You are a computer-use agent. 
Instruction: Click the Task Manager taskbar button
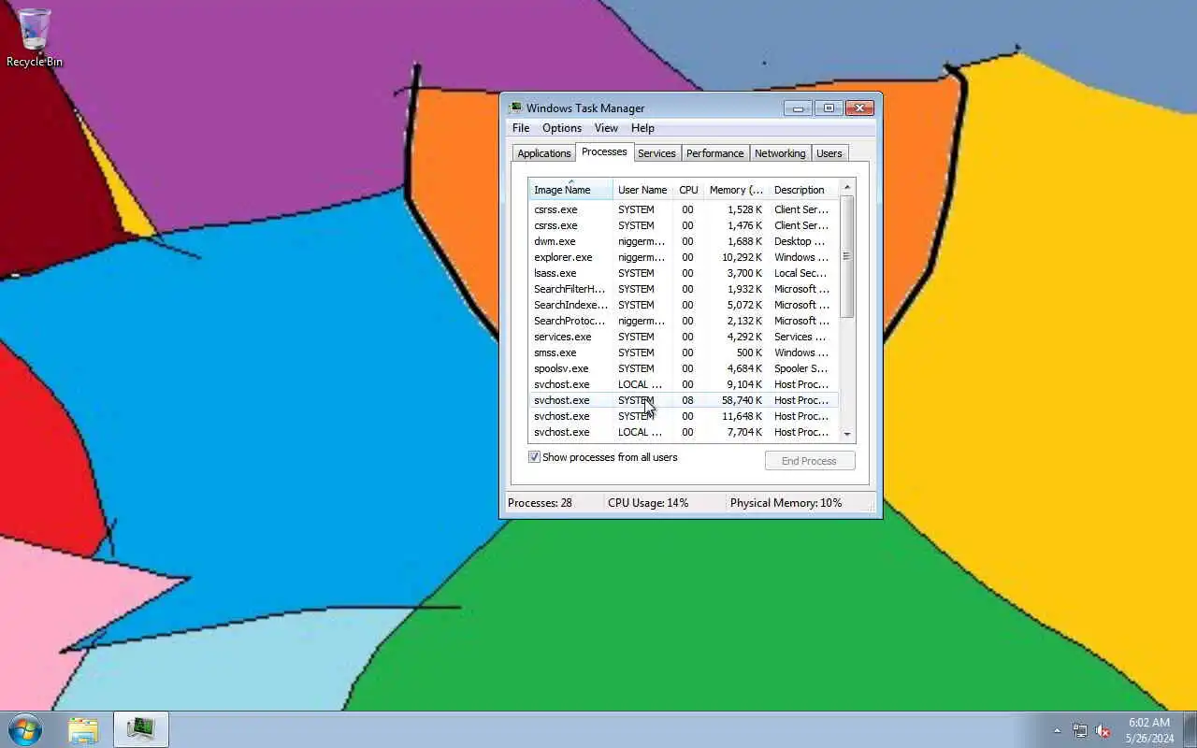tap(141, 729)
